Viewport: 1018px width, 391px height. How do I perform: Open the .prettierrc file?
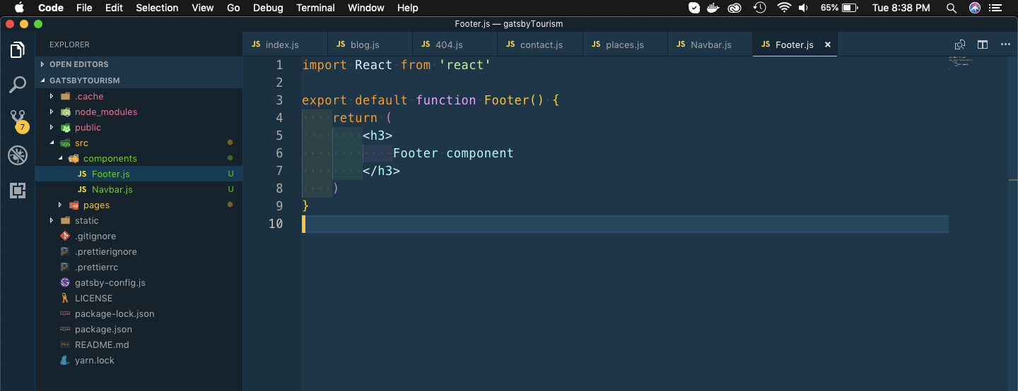click(139, 267)
